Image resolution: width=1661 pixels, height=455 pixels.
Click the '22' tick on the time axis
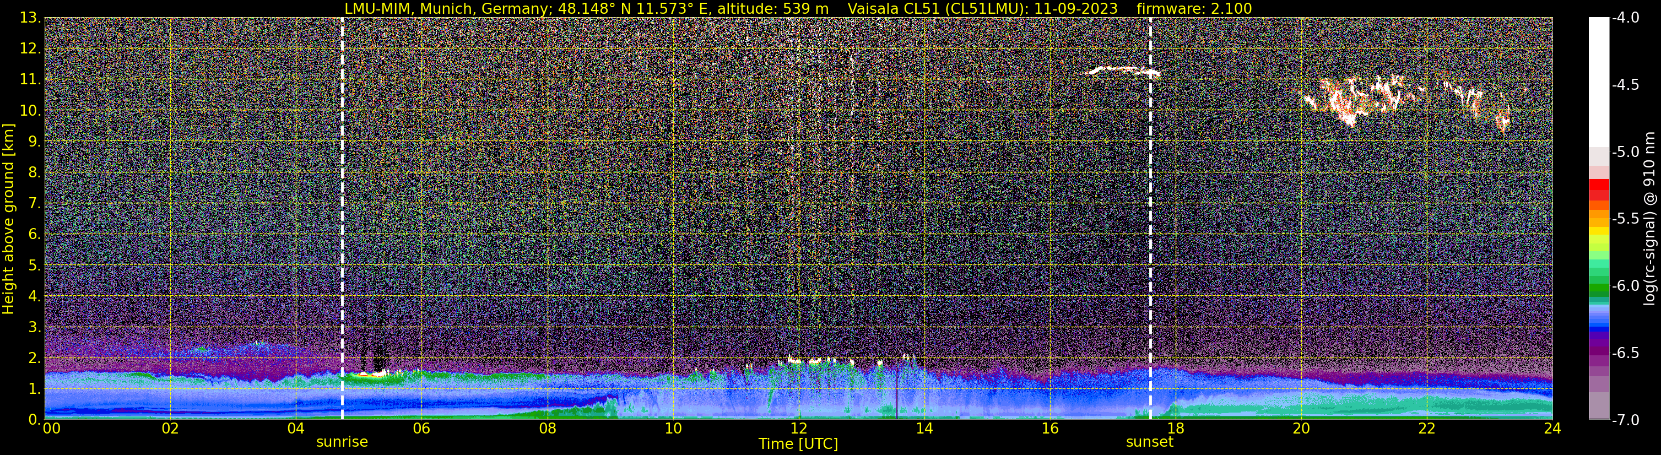[1427, 429]
